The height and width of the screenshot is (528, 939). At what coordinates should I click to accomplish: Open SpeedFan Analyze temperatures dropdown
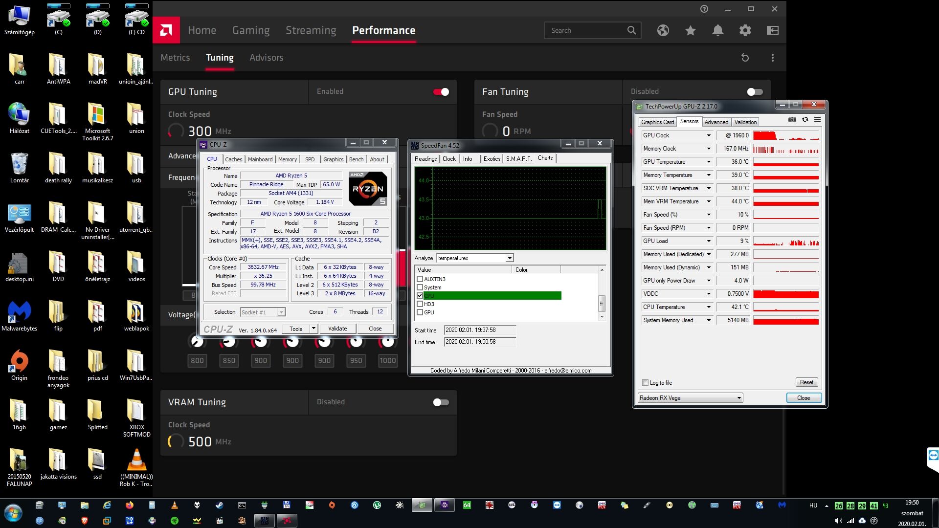pyautogui.click(x=509, y=258)
